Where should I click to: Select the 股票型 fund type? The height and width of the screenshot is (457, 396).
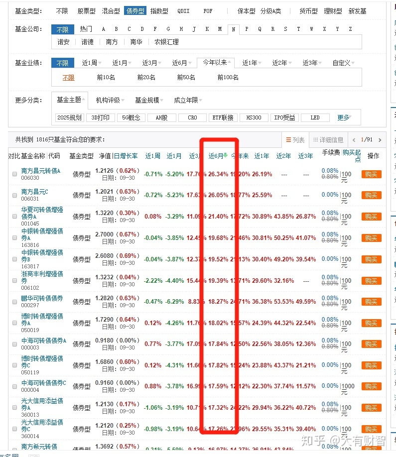pyautogui.click(x=86, y=11)
